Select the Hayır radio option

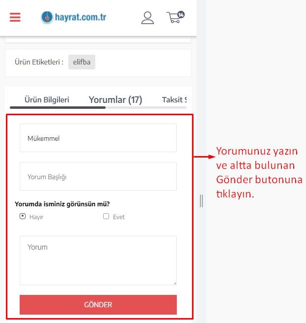click(23, 216)
